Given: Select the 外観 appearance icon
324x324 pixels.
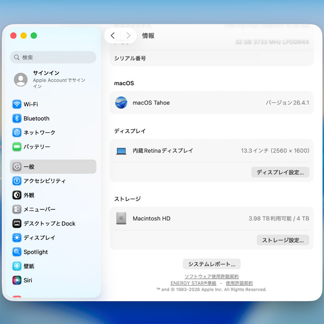Looking at the screenshot, I should [x=17, y=195].
